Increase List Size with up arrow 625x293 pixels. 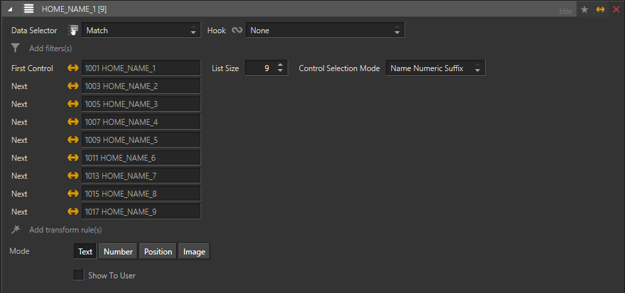280,65
